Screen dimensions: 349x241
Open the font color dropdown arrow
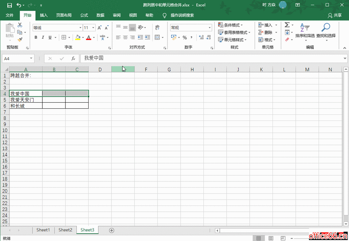pyautogui.click(x=94, y=38)
